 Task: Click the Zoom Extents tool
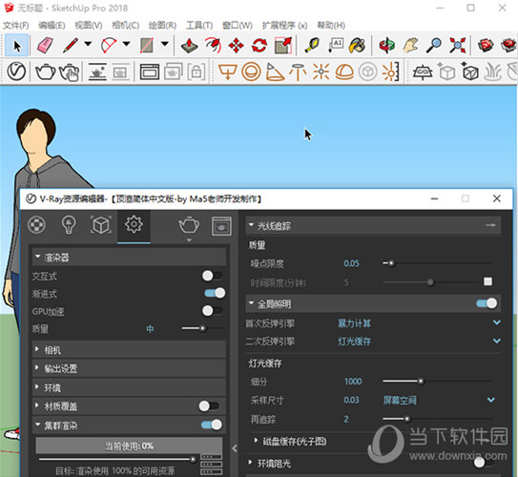tap(458, 45)
